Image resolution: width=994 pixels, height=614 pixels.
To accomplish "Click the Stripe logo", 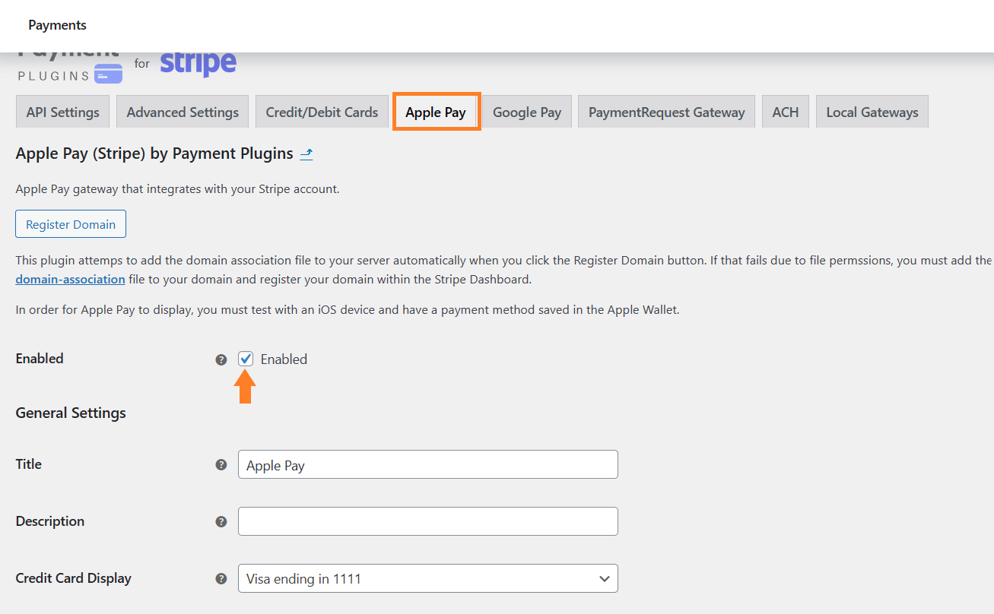I will [198, 64].
